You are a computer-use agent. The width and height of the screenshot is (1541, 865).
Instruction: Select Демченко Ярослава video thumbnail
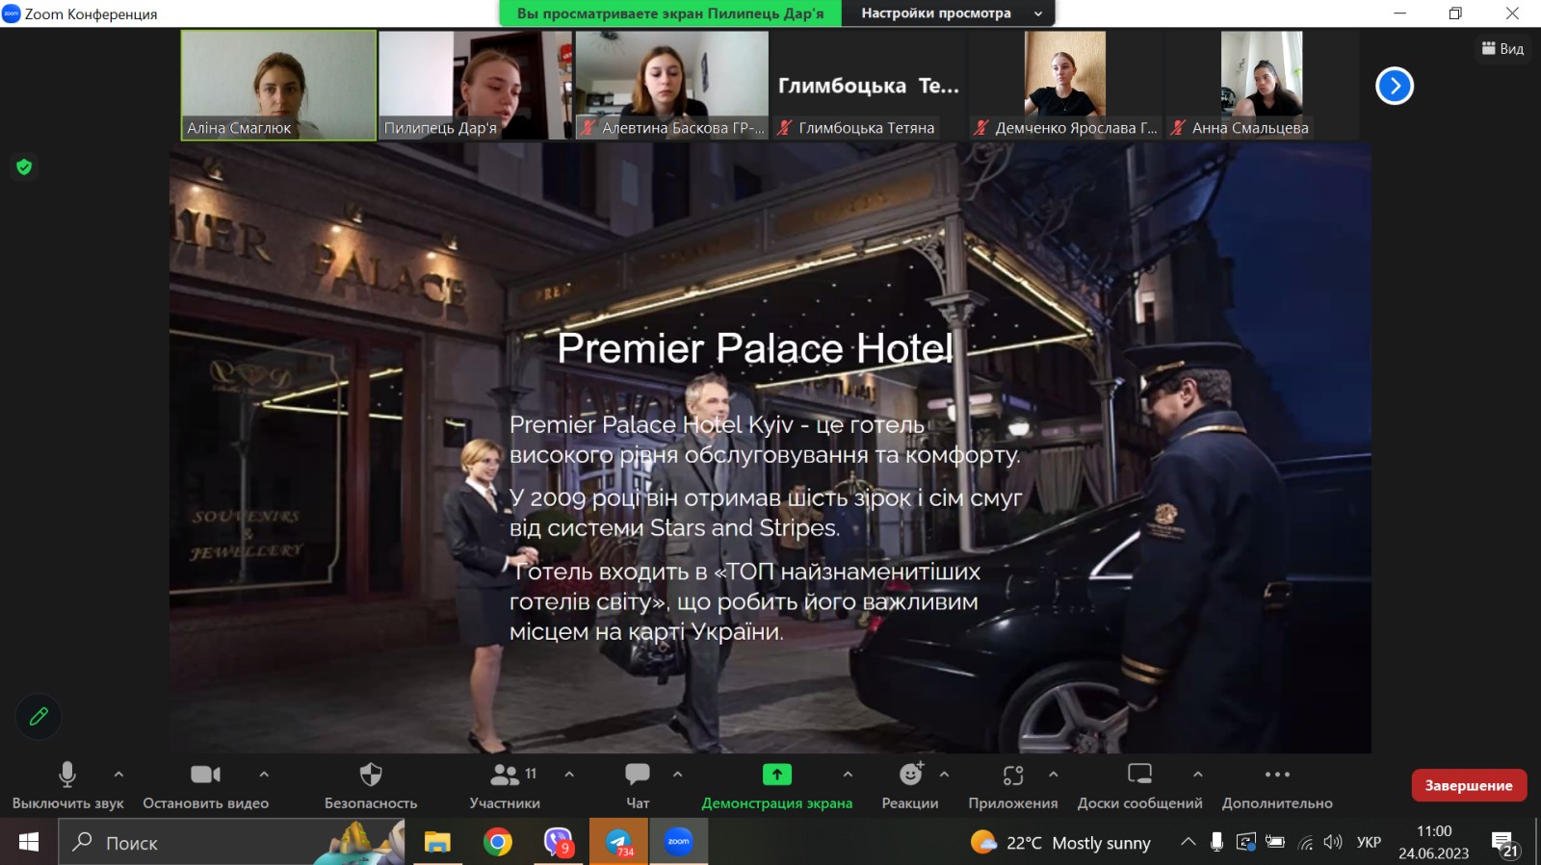pos(1065,86)
